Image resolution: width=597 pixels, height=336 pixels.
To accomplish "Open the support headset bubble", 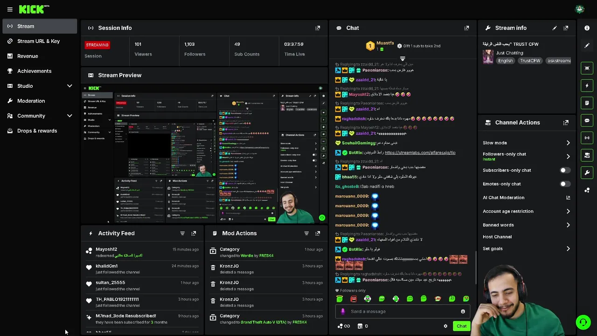I will [583, 322].
